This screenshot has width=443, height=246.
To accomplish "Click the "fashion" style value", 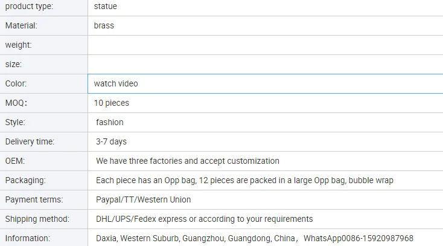I will [110, 123].
